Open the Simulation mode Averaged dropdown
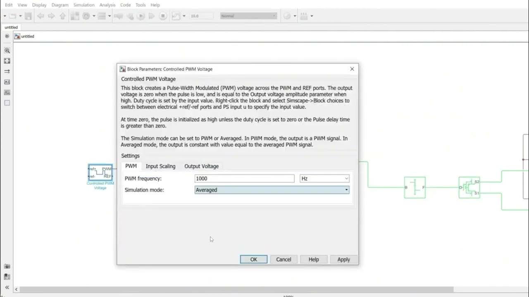529x297 pixels. pyautogui.click(x=272, y=190)
